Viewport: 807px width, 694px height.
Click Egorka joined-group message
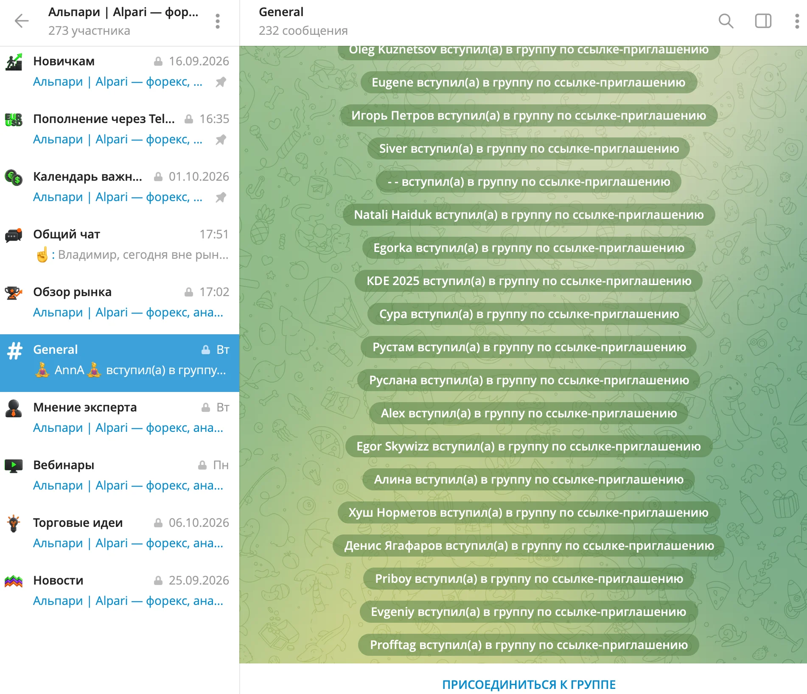click(x=529, y=248)
